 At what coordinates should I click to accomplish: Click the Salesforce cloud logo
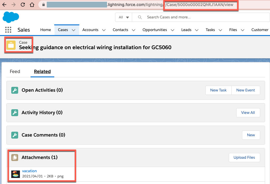click(11, 17)
